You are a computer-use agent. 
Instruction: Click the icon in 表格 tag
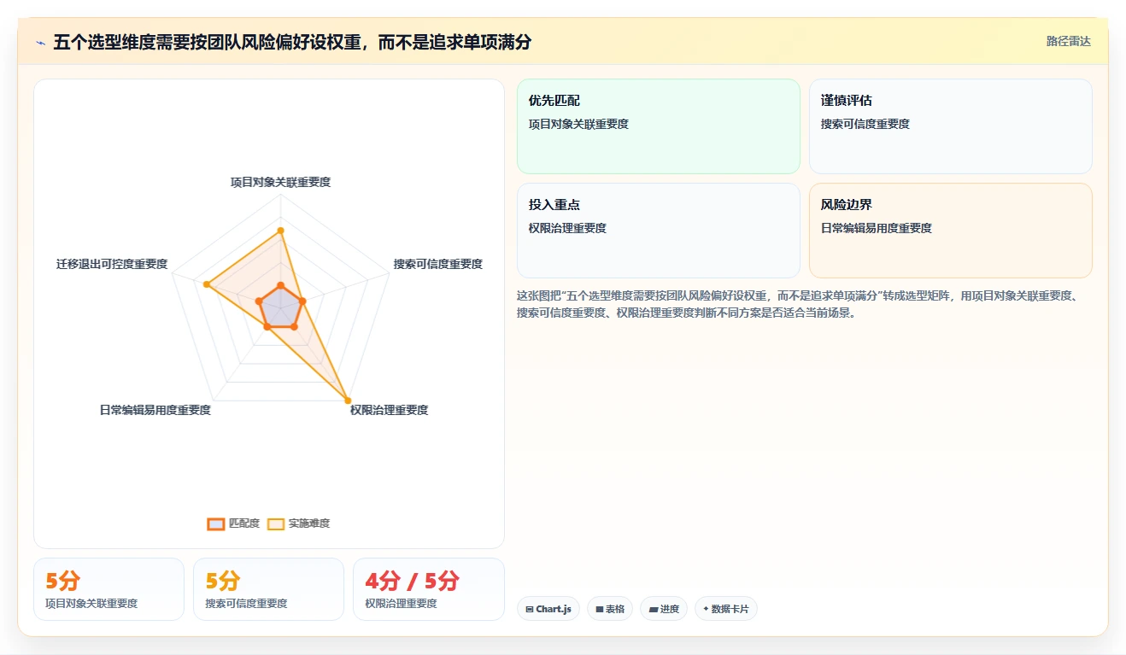600,610
